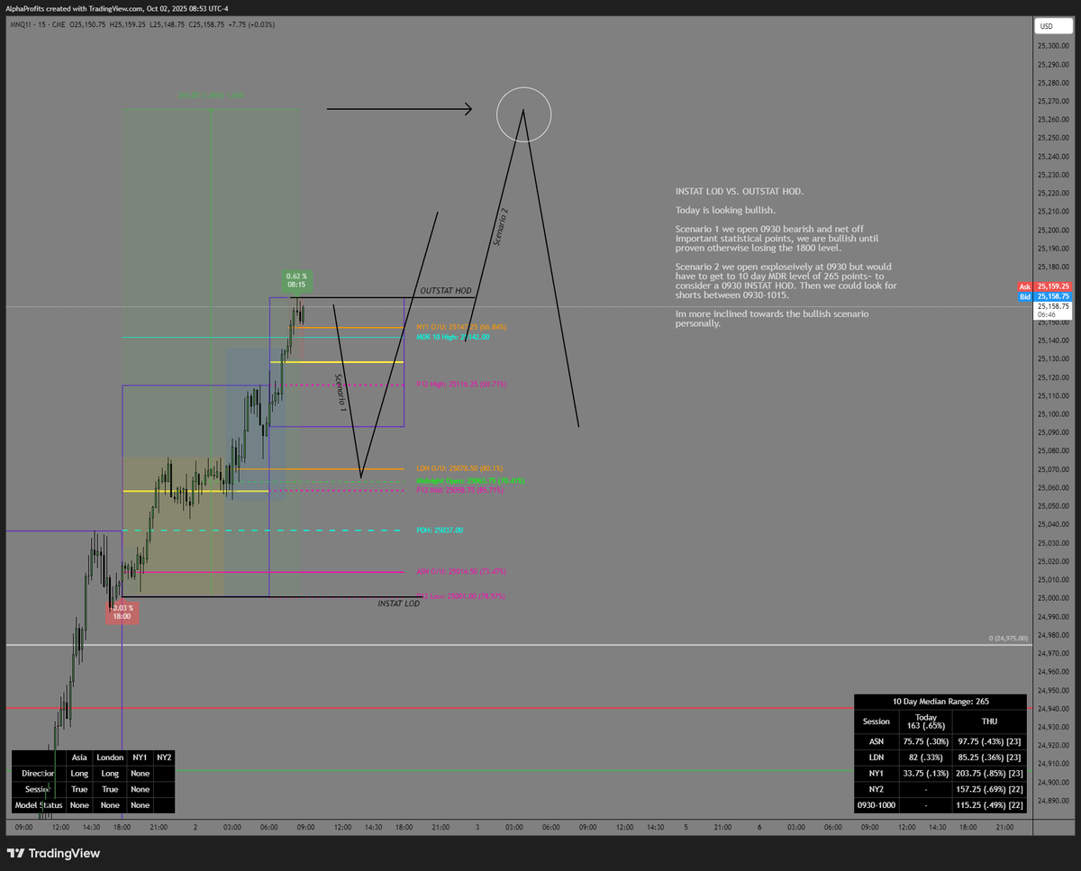Click the date label 3 on time axis

477,827
